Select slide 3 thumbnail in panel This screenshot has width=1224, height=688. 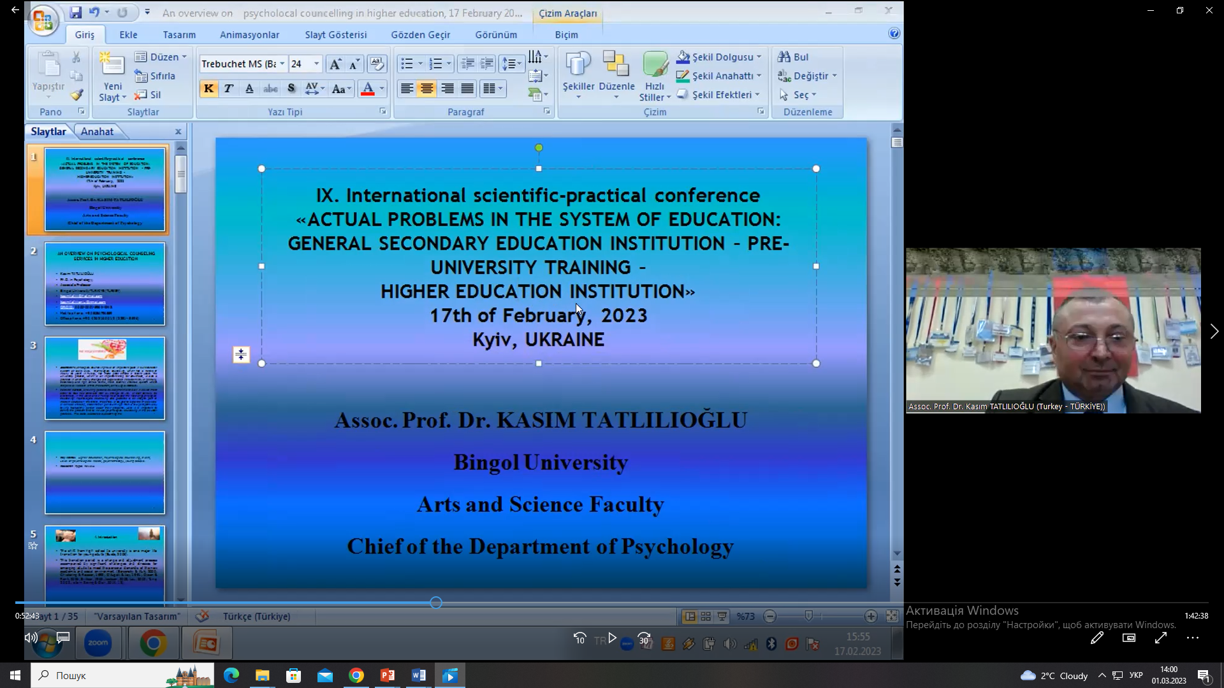105,378
